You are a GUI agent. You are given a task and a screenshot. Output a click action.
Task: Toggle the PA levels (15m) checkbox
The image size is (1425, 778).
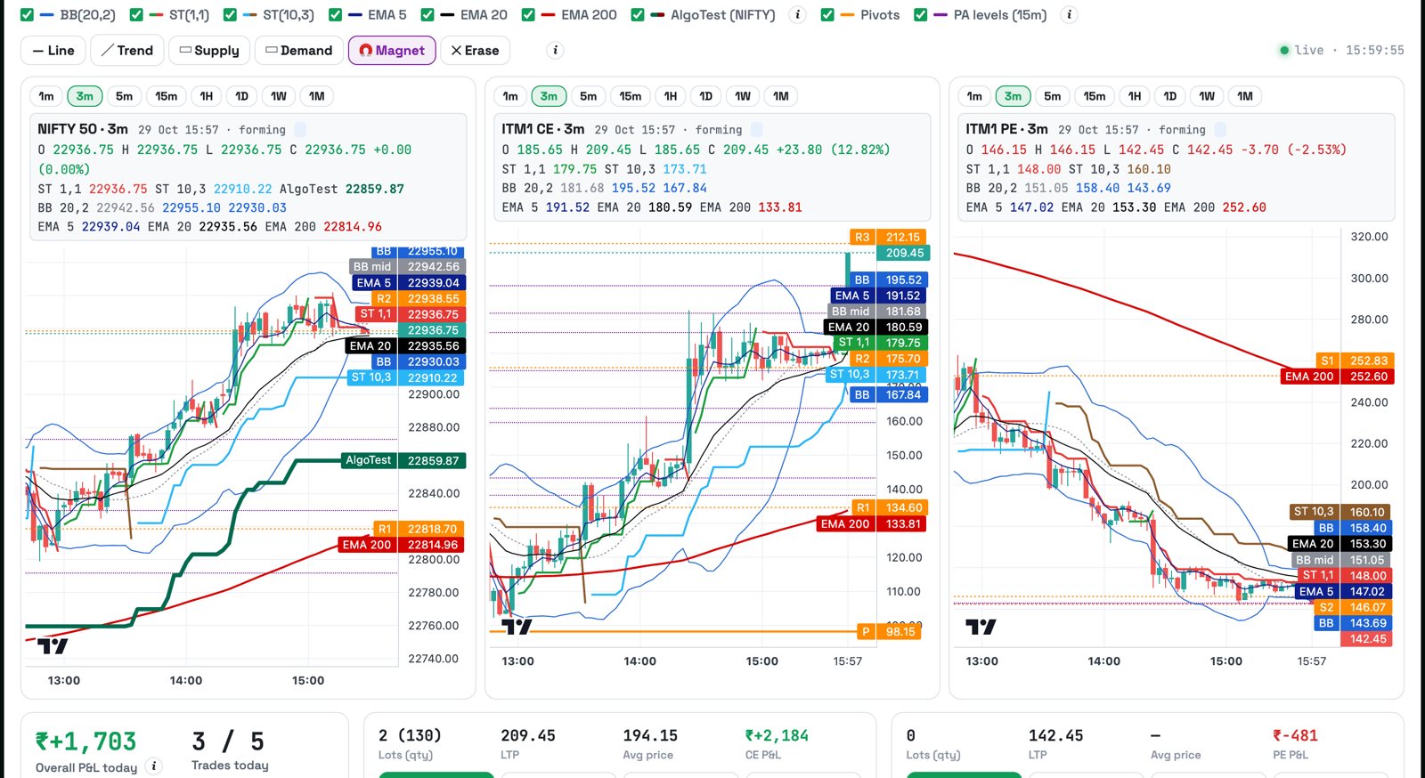click(x=921, y=14)
